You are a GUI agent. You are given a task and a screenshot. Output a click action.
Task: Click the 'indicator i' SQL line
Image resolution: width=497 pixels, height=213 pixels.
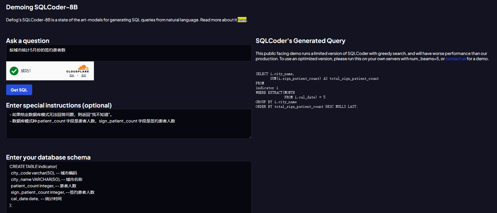[267, 88]
